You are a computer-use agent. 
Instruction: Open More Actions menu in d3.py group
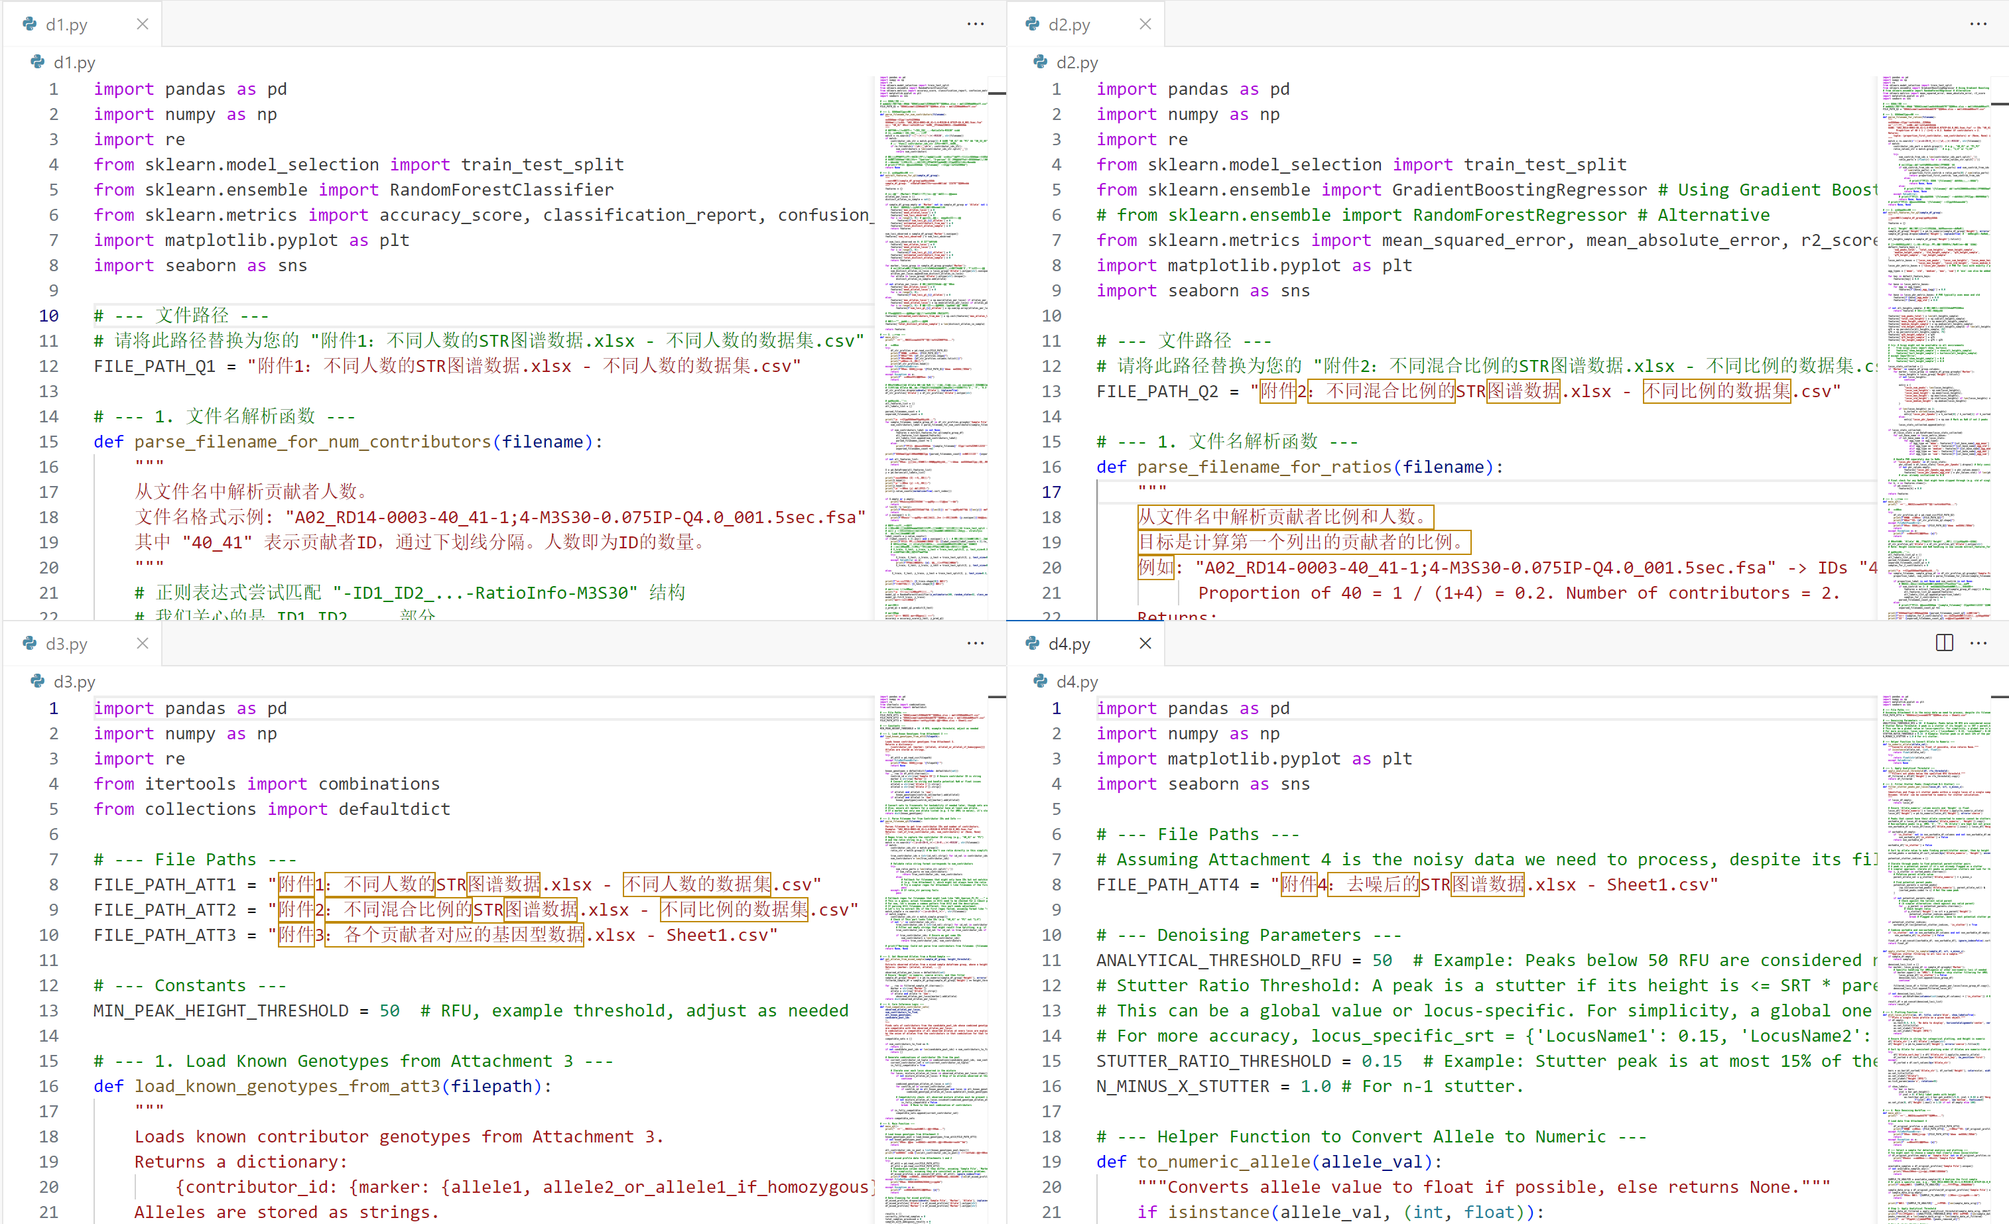coord(975,644)
